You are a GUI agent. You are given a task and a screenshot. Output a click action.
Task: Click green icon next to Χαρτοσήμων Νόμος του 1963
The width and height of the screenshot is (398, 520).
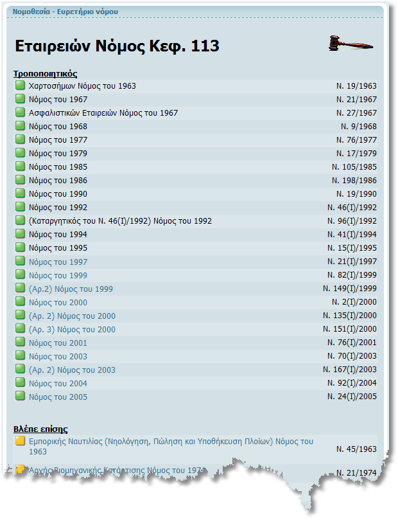pos(20,85)
